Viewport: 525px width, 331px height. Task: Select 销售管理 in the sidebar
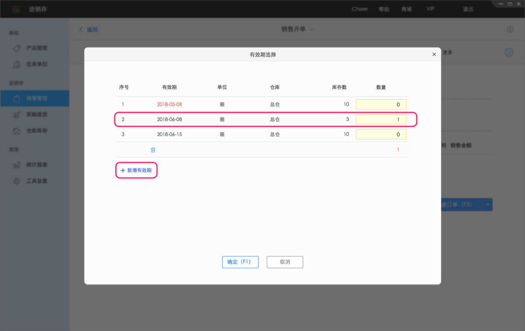[x=35, y=98]
